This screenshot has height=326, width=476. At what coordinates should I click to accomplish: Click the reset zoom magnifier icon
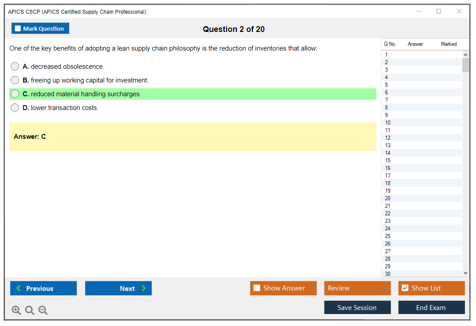pyautogui.click(x=30, y=310)
